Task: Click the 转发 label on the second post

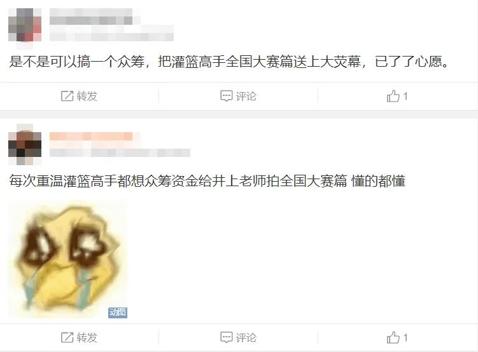Action: click(x=87, y=337)
